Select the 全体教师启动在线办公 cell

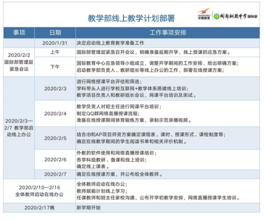(39, 191)
